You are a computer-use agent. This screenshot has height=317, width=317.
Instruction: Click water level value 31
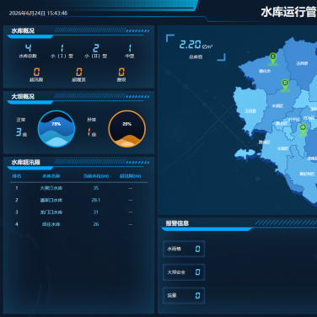pos(96,212)
